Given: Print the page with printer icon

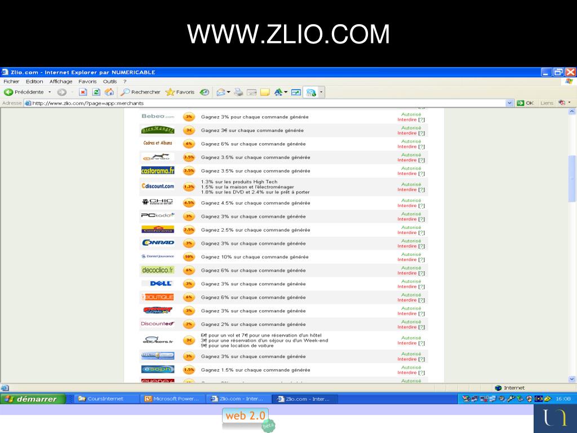Looking at the screenshot, I should (x=238, y=92).
